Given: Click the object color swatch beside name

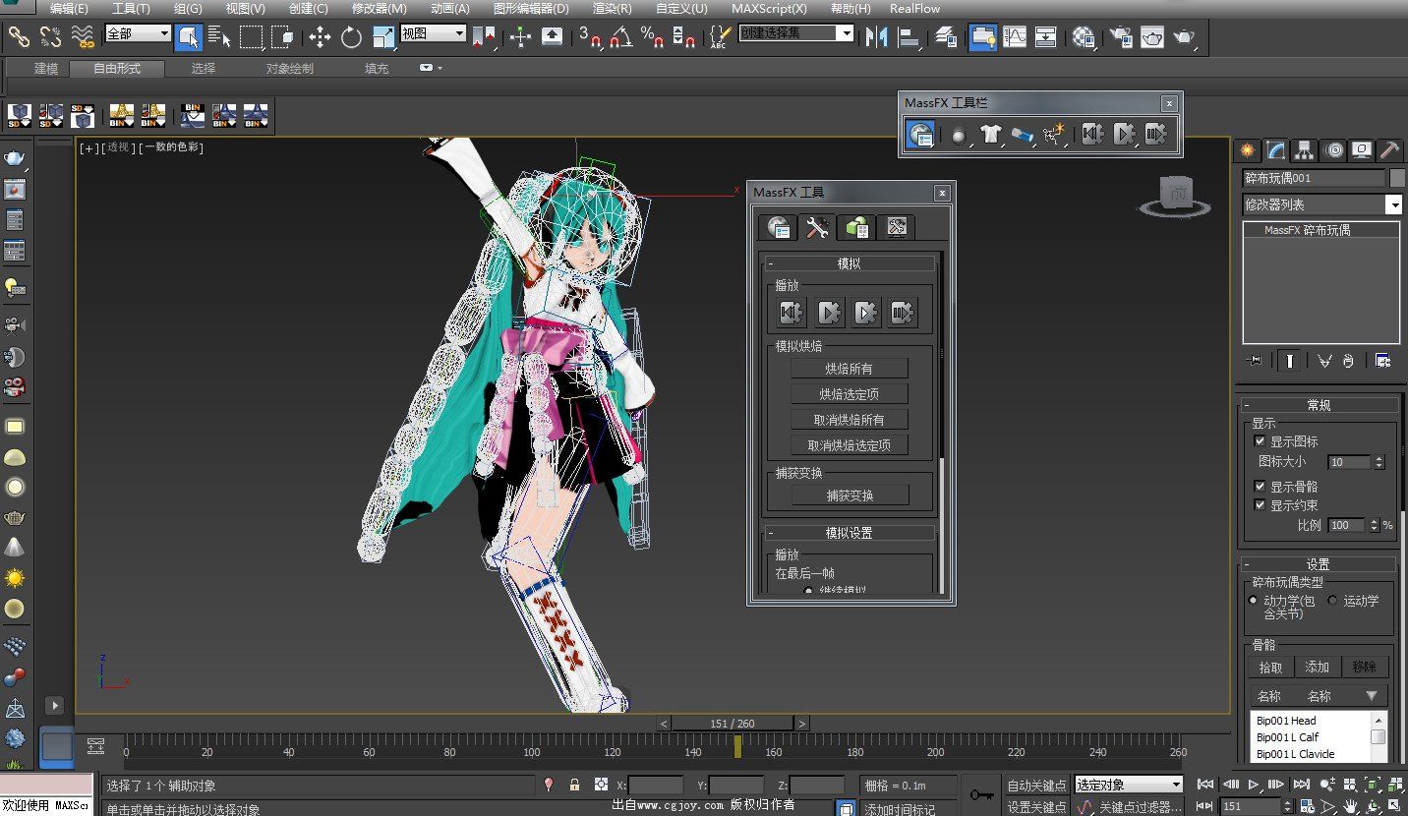Looking at the screenshot, I should coord(1397,178).
